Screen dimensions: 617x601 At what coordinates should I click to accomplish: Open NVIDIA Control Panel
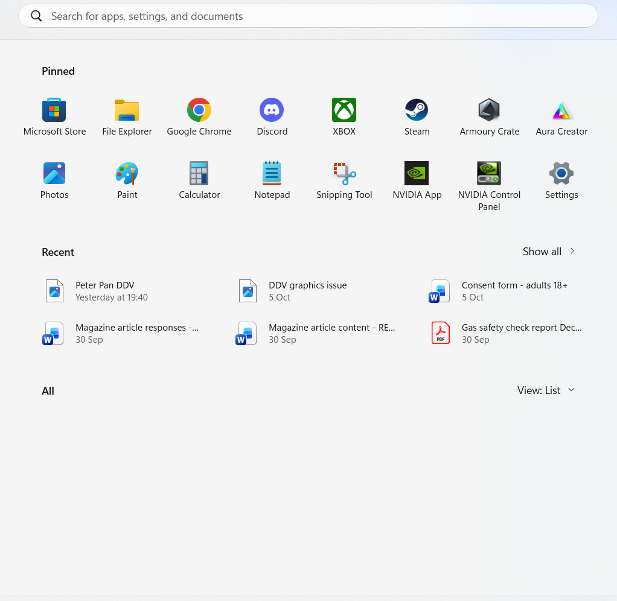click(489, 186)
